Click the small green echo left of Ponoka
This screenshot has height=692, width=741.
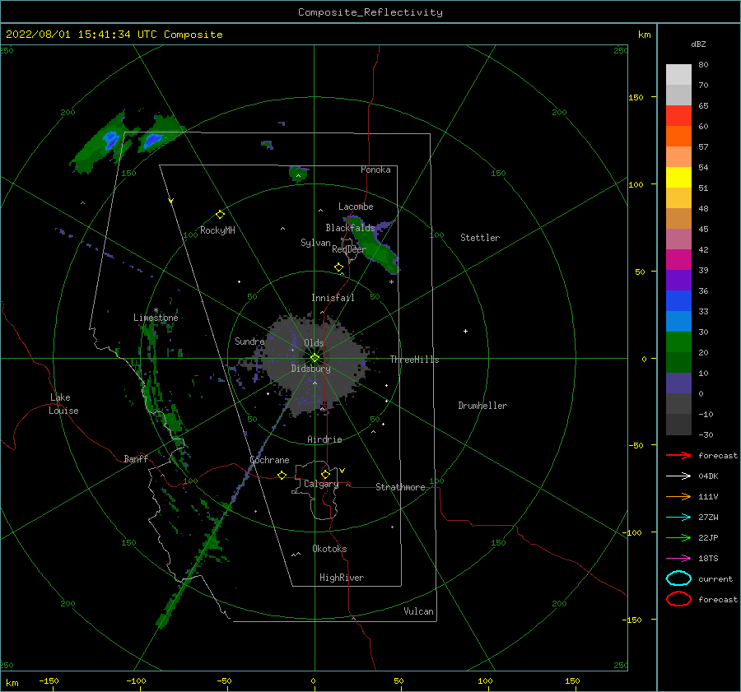pos(299,174)
